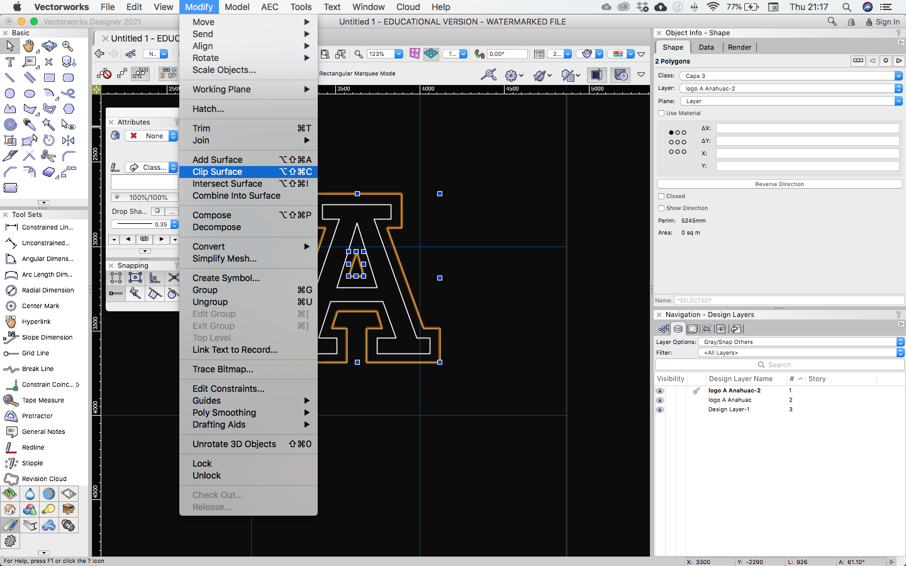
Task: Select the Selection arrow tool
Action: tap(10, 46)
